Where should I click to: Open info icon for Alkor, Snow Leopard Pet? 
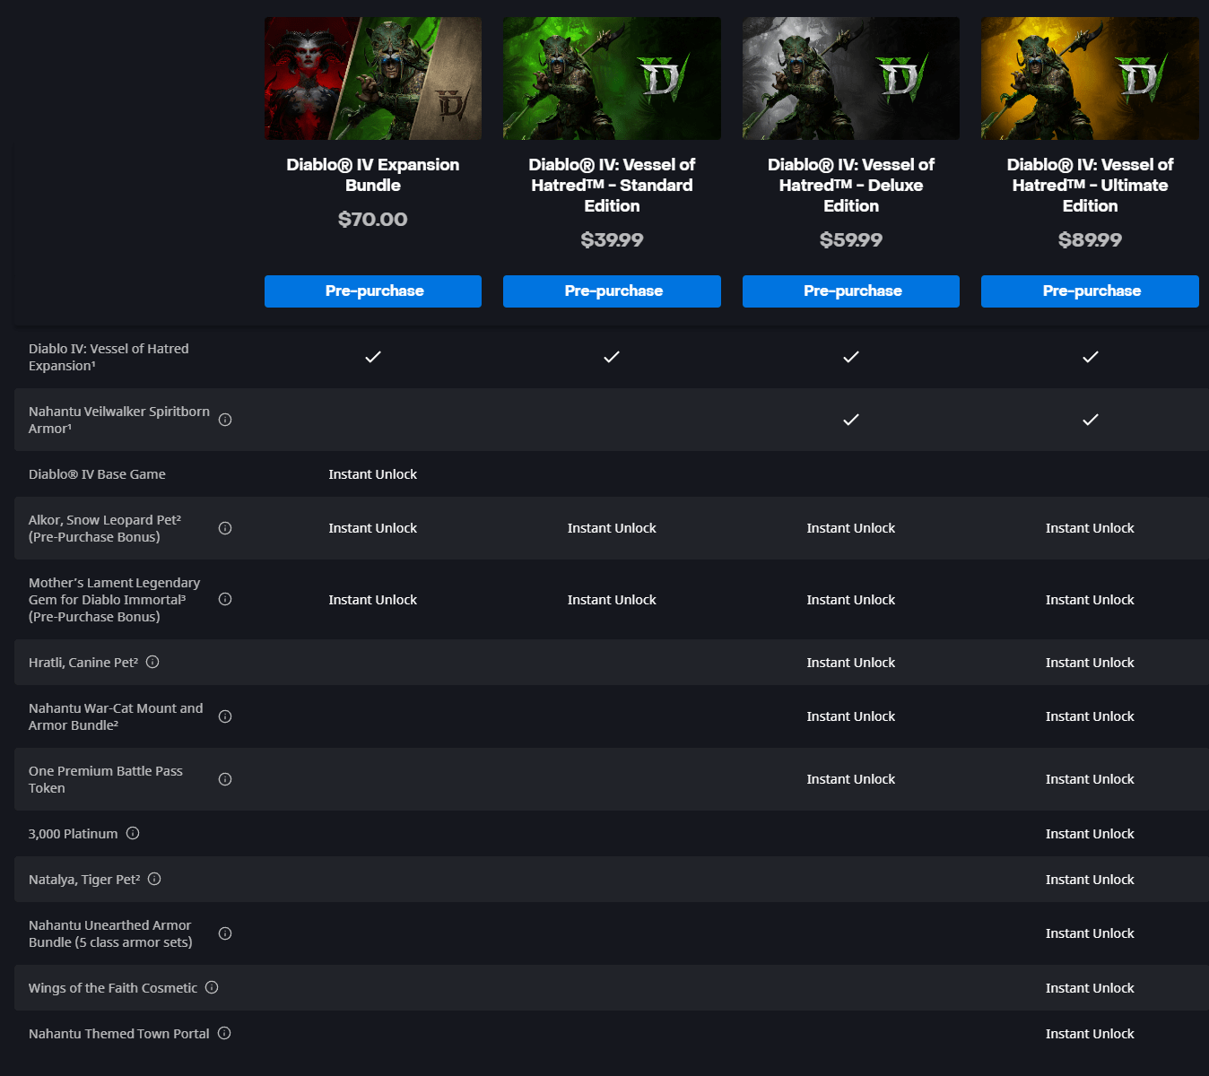click(225, 528)
